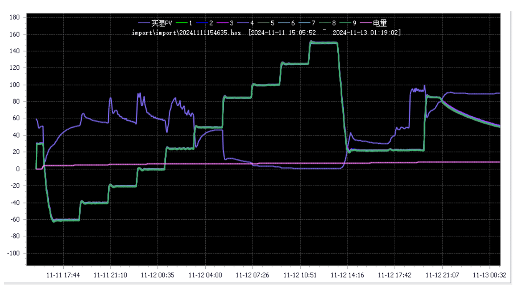
Task: Click the 11-11 21:10 time axis label
Action: (x=111, y=275)
